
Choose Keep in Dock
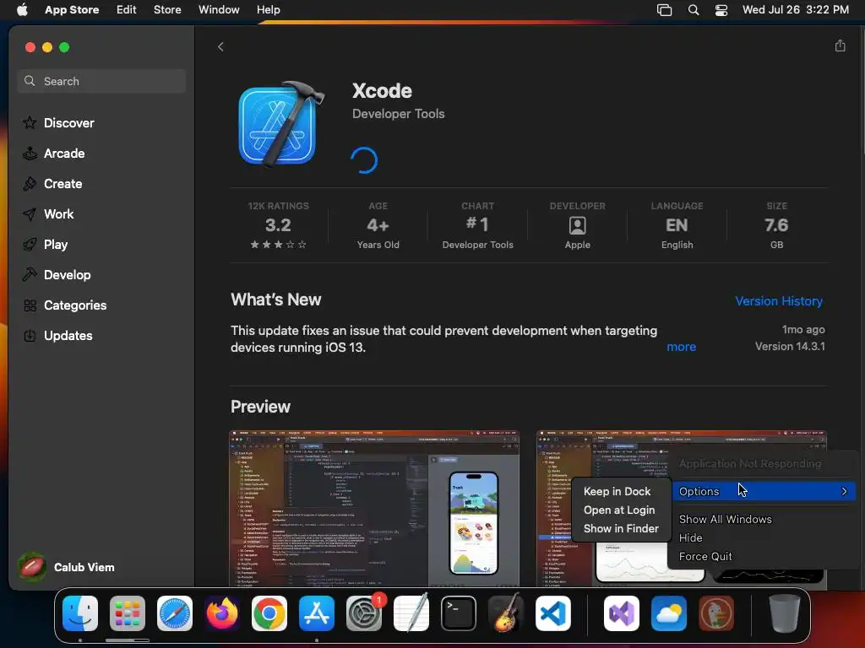pyautogui.click(x=617, y=492)
